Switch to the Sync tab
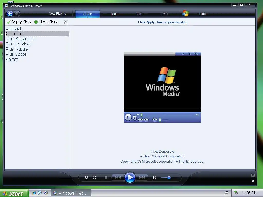This screenshot has height=197, width=263. (x=165, y=14)
